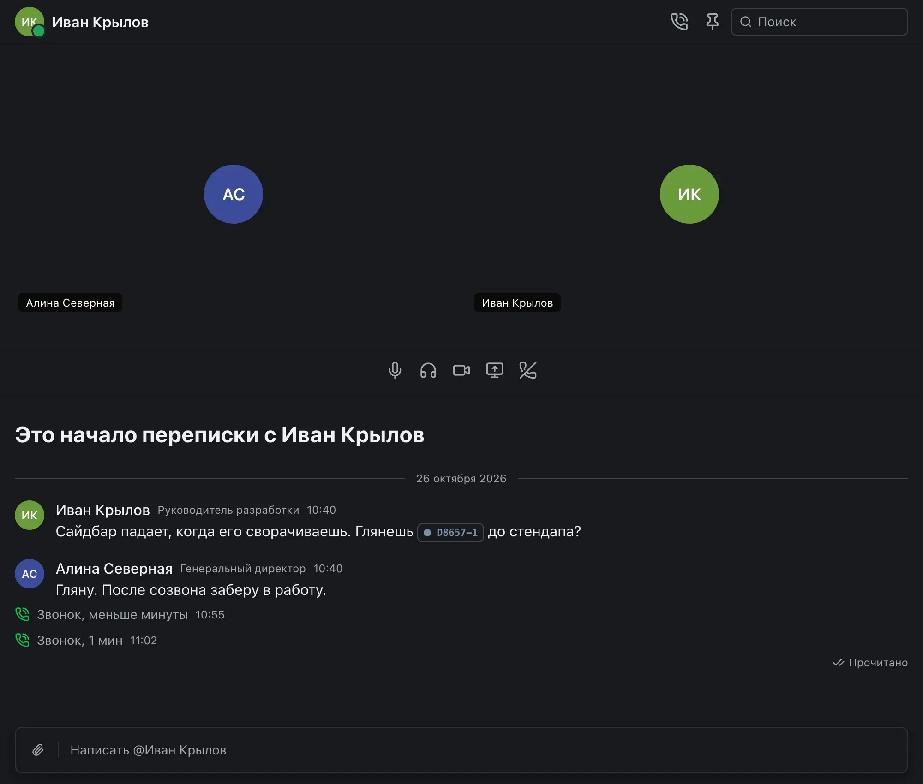
Task: Open the D8657-1 task tag
Action: click(x=450, y=532)
